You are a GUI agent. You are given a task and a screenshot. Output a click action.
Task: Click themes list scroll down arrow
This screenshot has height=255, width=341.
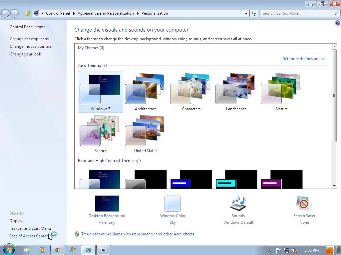click(334, 186)
